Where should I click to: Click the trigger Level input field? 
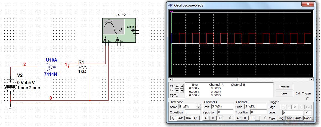(x=293, y=112)
